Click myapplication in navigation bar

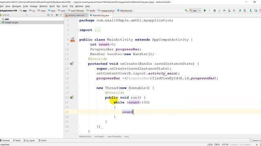(x=106, y=11)
